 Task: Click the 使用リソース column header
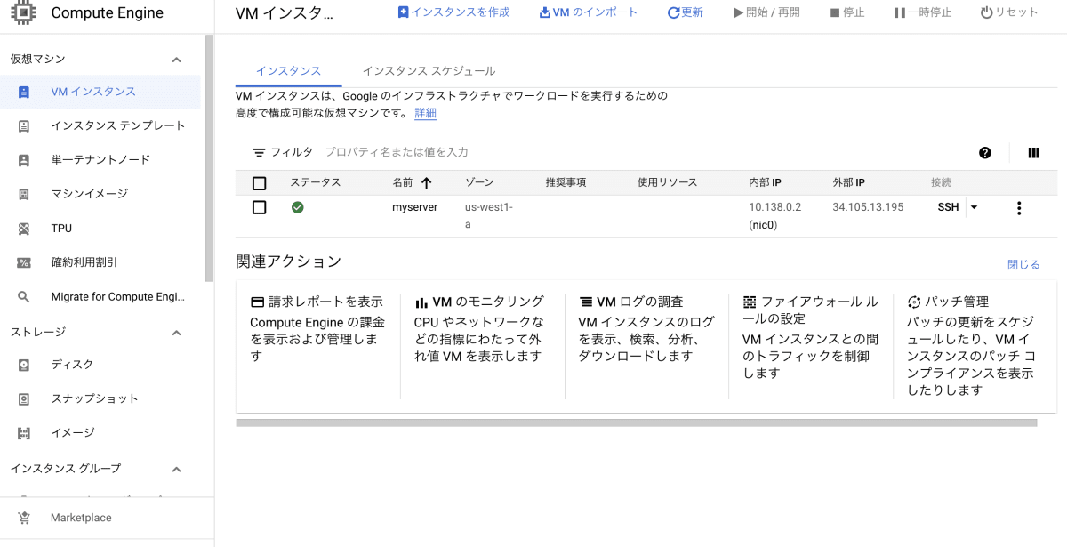667,182
